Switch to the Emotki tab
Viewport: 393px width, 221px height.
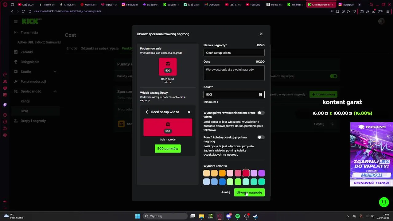click(x=72, y=48)
